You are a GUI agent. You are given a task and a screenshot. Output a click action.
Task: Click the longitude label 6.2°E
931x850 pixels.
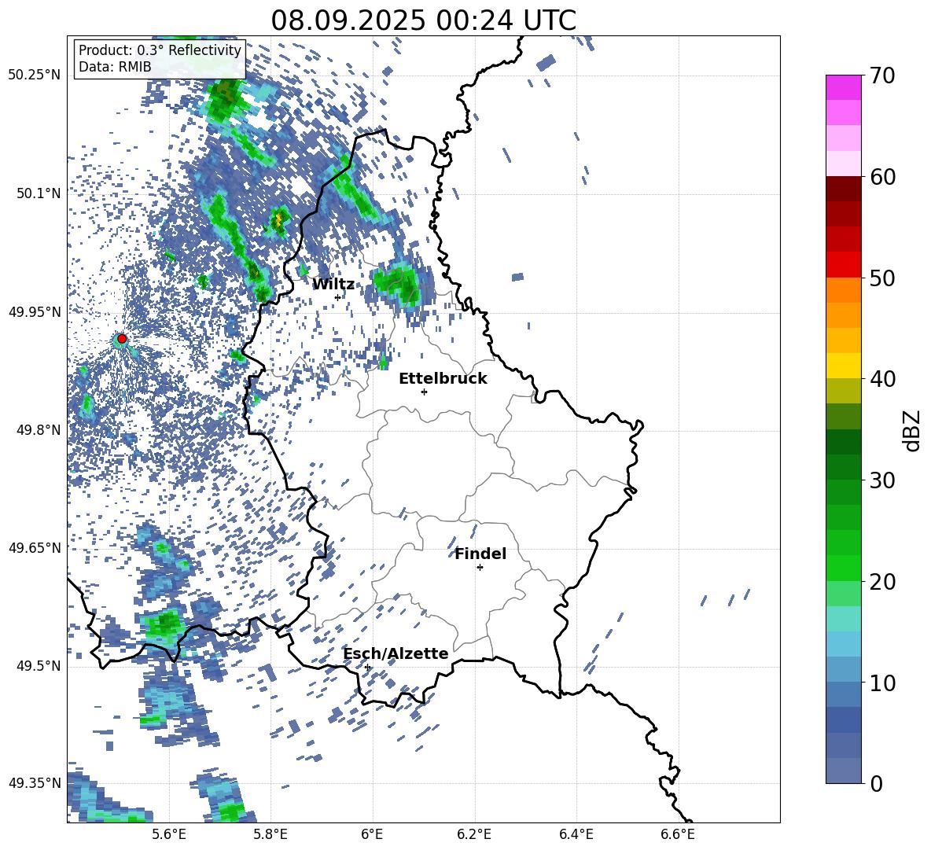(x=474, y=834)
